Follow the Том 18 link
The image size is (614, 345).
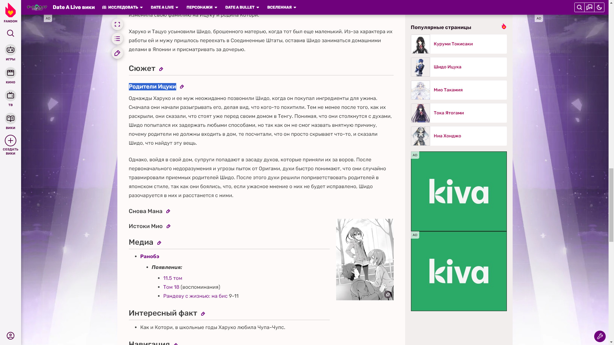click(171, 287)
